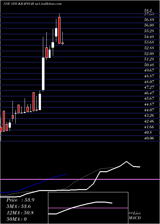The image size is (160, 224).
Task: Click the tallest red candlestick at the peak
Action: 59,30
